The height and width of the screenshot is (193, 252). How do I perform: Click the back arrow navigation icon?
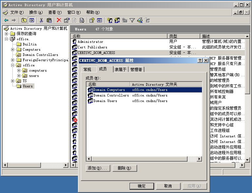tap(6, 20)
